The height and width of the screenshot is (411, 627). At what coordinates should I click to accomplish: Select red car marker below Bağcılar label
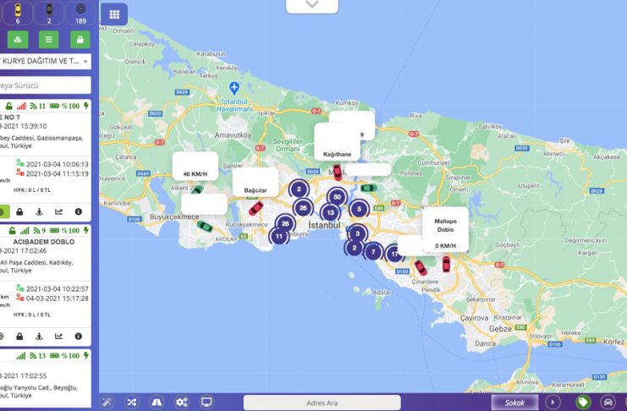pos(256,208)
